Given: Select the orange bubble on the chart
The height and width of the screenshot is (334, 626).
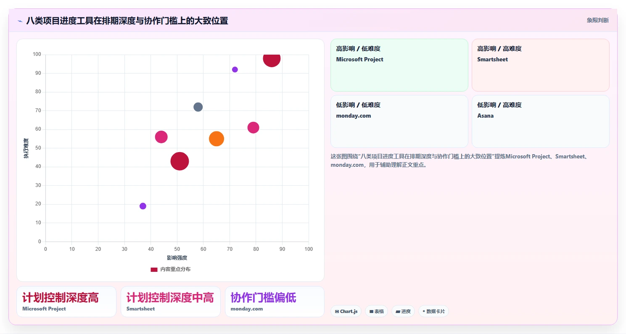Looking at the screenshot, I should [x=217, y=139].
